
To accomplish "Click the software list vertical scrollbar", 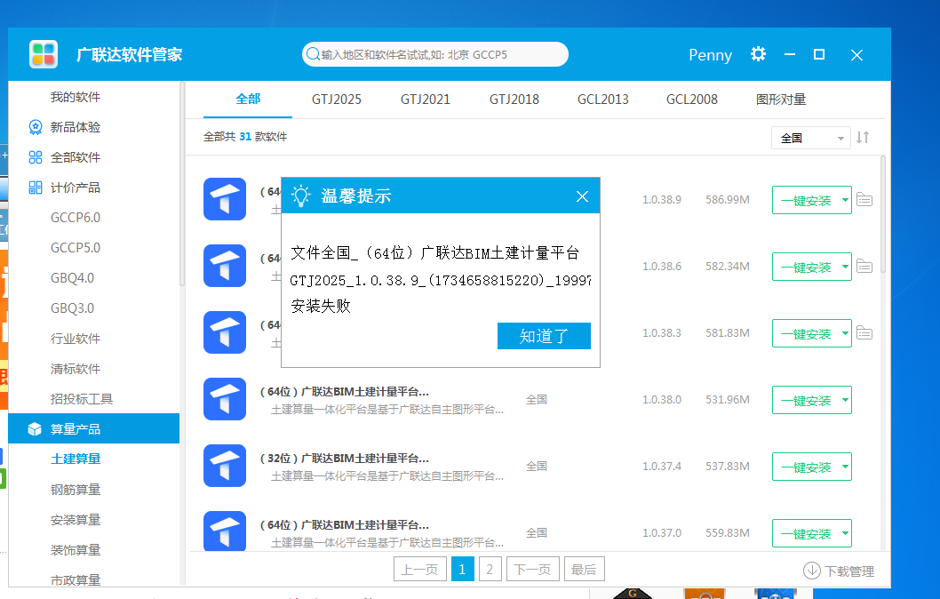I will [882, 214].
